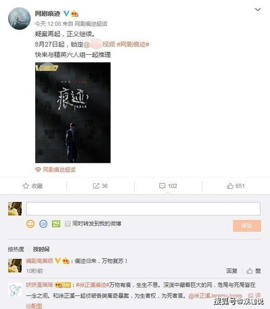This screenshot has height=309, width=270.
Task: Reply to the first comment with 回复
Action: pos(232,271)
